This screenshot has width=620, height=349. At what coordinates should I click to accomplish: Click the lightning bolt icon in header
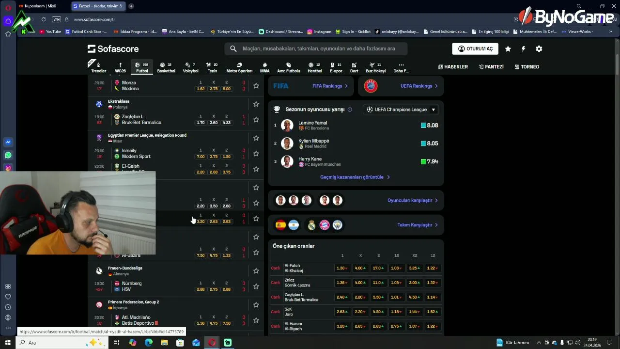click(x=523, y=48)
